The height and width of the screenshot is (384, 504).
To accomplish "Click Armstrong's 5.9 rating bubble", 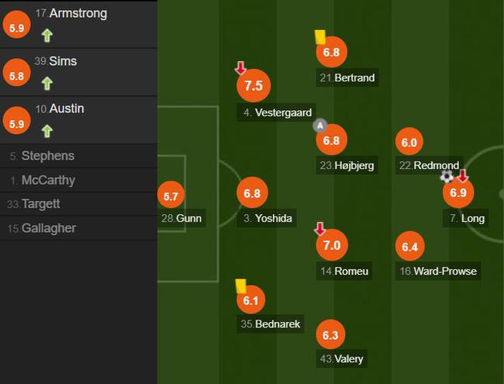I will pyautogui.click(x=16, y=27).
